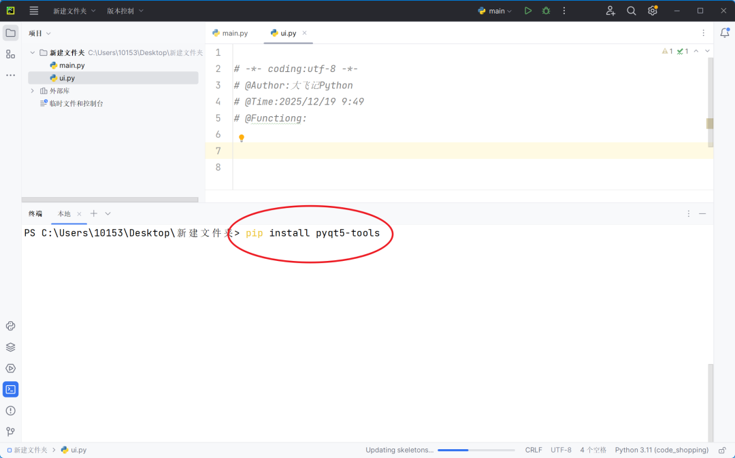Open Python Packages tool window

(x=10, y=347)
